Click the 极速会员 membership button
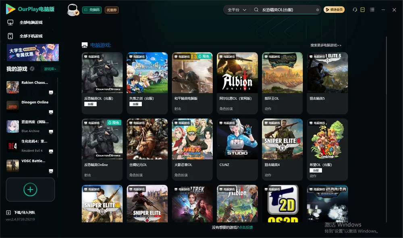The image size is (403, 238). coord(334,10)
